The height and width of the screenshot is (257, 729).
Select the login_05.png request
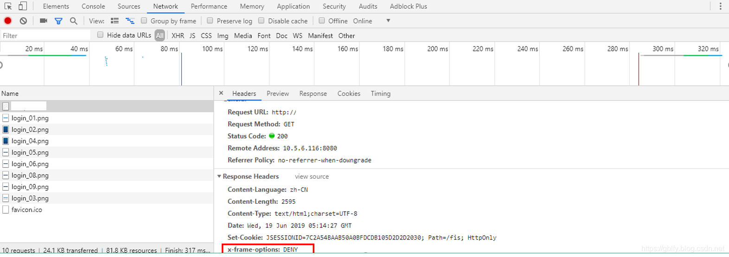tap(107, 152)
